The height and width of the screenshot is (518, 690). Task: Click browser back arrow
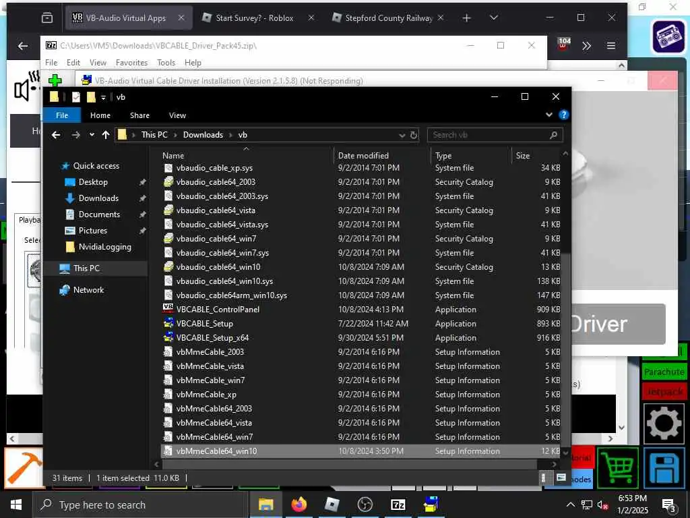click(x=22, y=46)
